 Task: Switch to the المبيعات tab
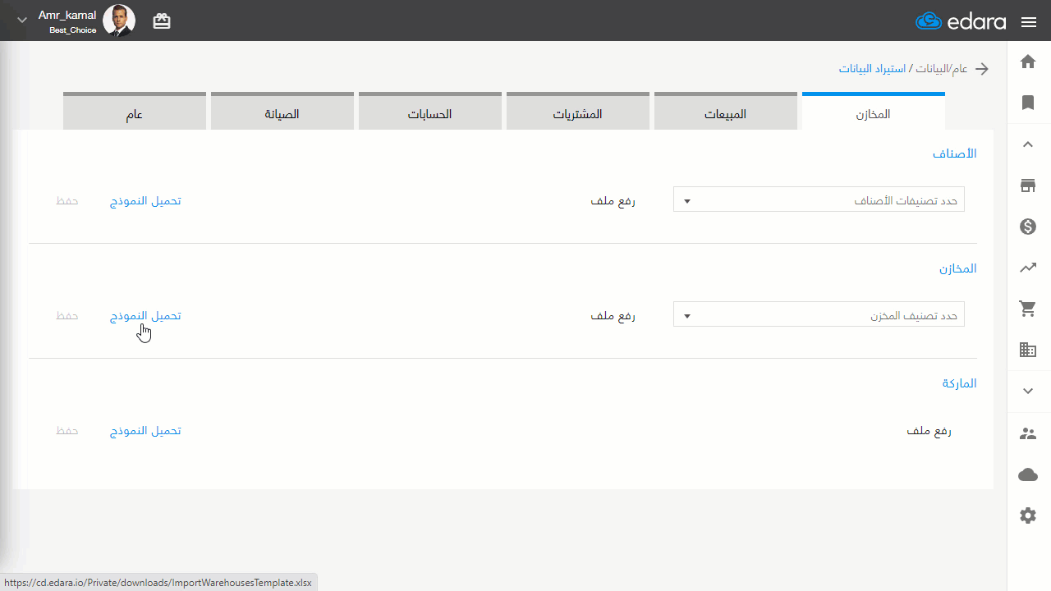coord(726,112)
